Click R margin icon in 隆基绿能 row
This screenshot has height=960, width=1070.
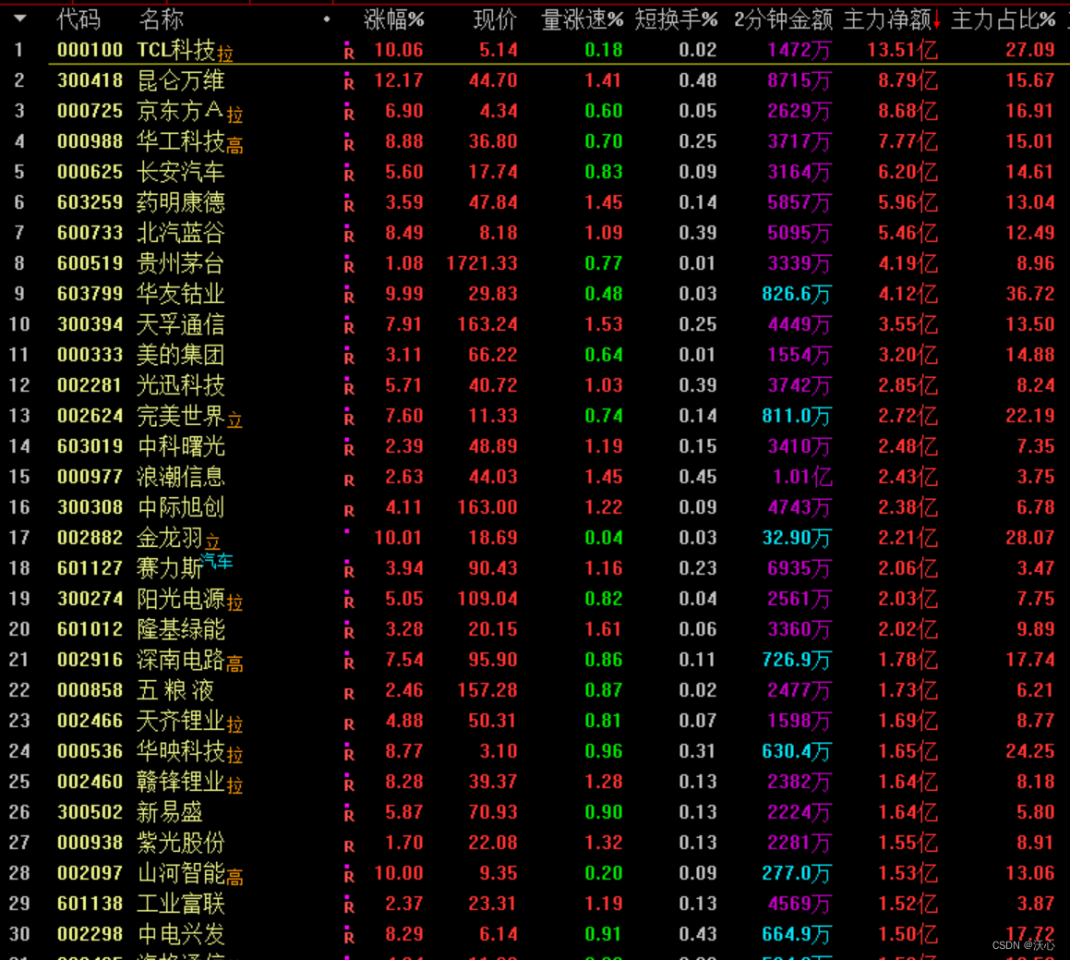coord(349,632)
